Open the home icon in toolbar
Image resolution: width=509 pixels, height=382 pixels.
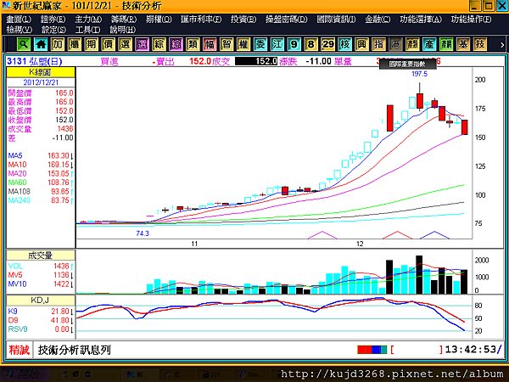(x=41, y=44)
